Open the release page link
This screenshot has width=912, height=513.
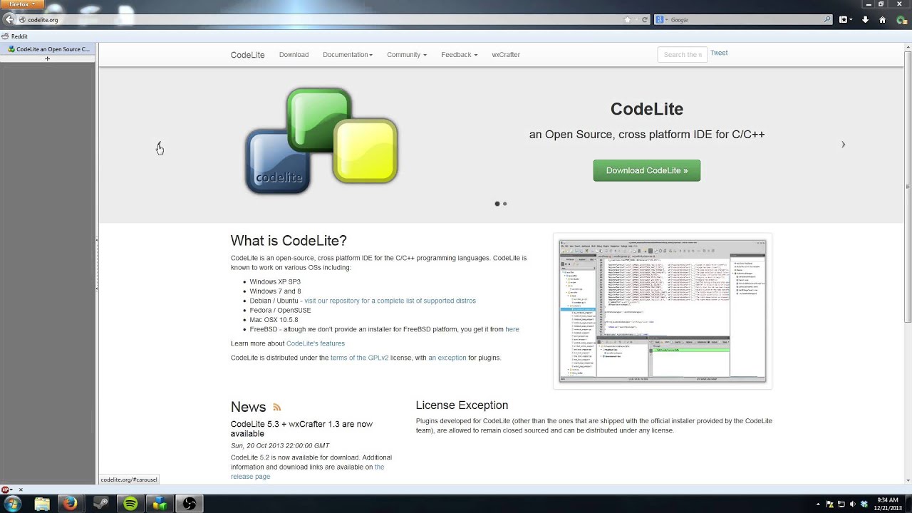[x=307, y=472]
